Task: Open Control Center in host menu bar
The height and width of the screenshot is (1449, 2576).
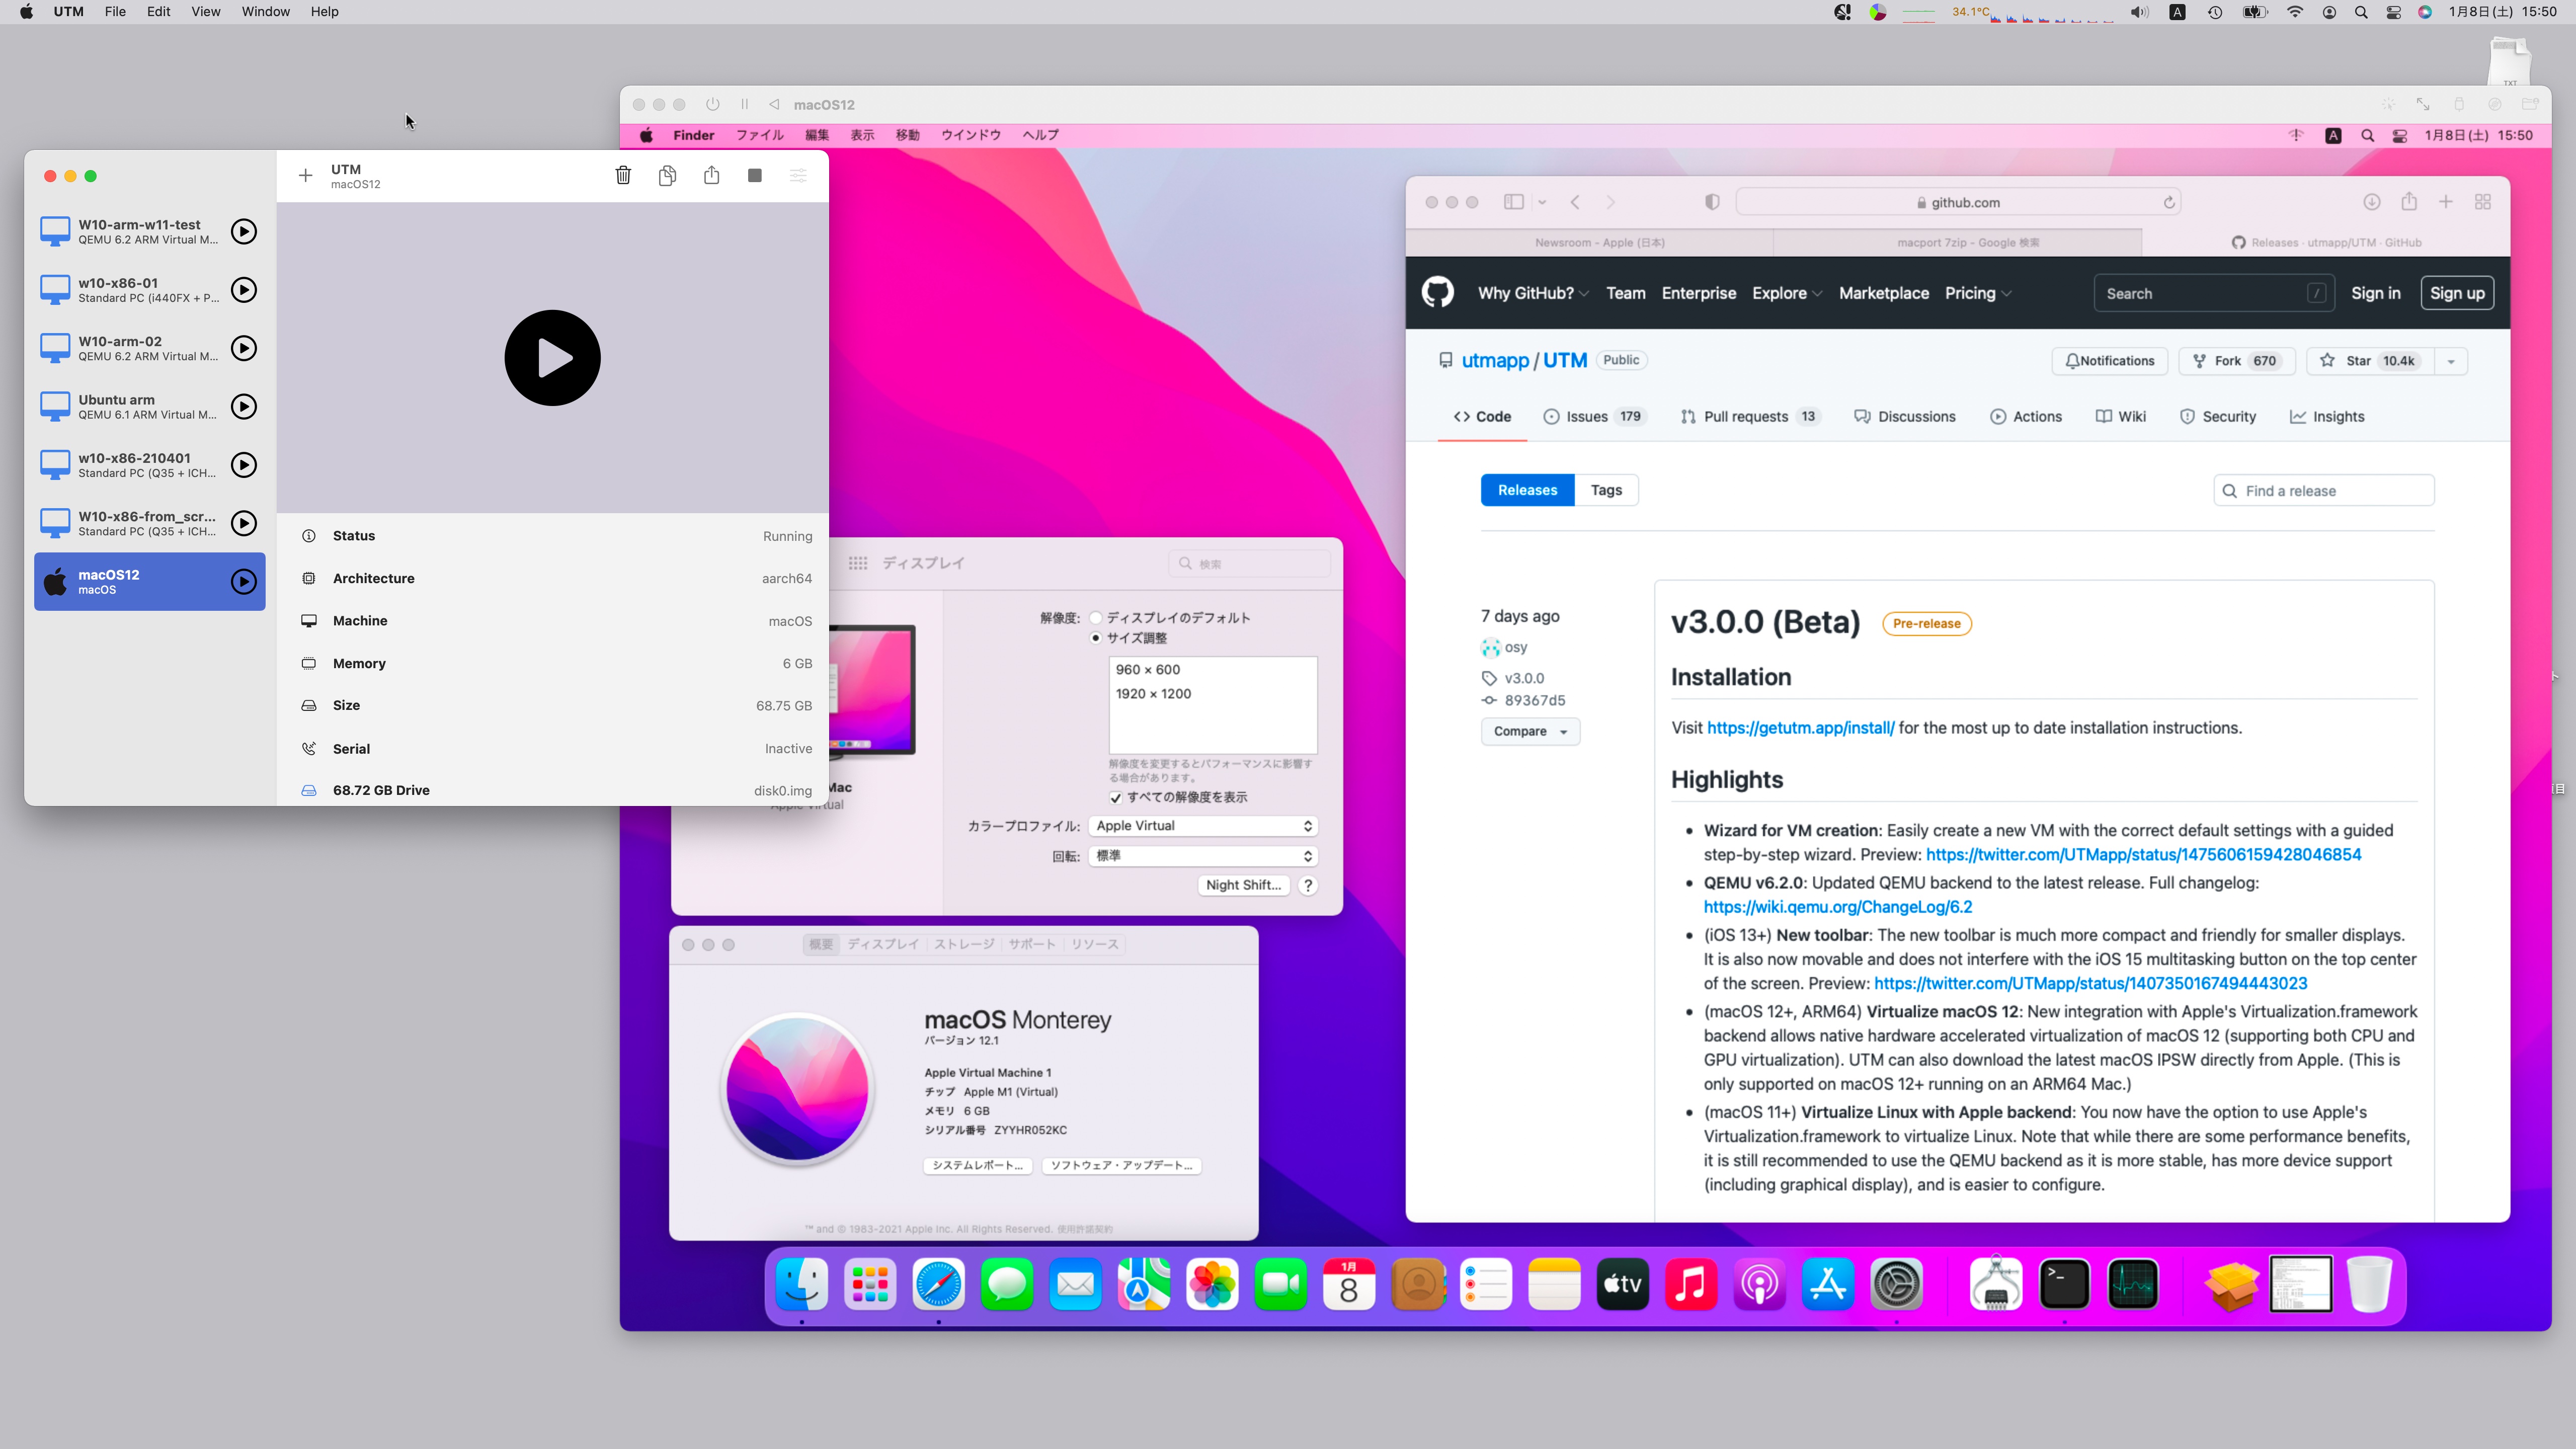Action: 2393,12
